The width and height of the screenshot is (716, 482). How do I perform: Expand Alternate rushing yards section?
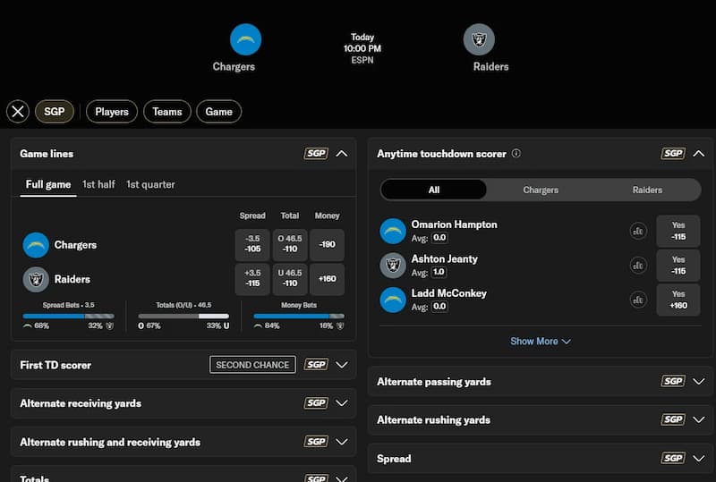(x=699, y=419)
